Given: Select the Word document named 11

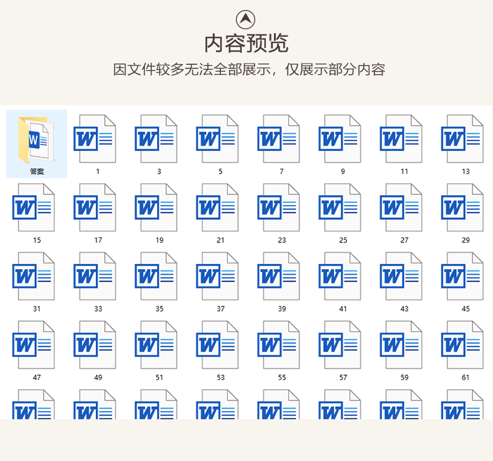Looking at the screenshot, I should click(401, 139).
